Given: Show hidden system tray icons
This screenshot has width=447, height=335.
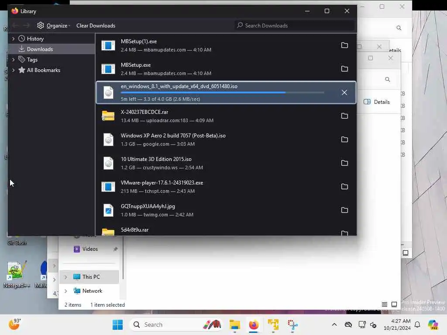Looking at the screenshot, I should tap(334, 325).
